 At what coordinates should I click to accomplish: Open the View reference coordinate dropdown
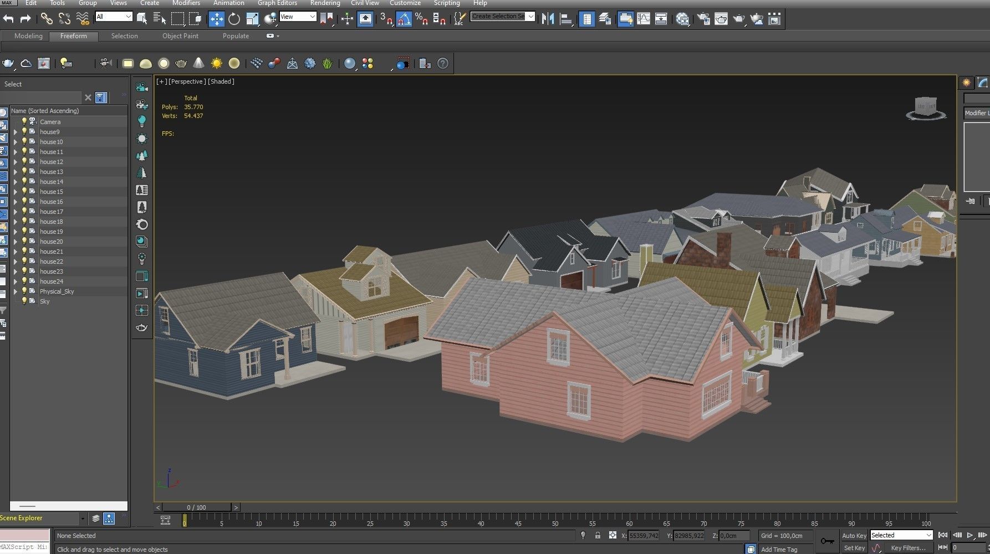[x=298, y=17]
